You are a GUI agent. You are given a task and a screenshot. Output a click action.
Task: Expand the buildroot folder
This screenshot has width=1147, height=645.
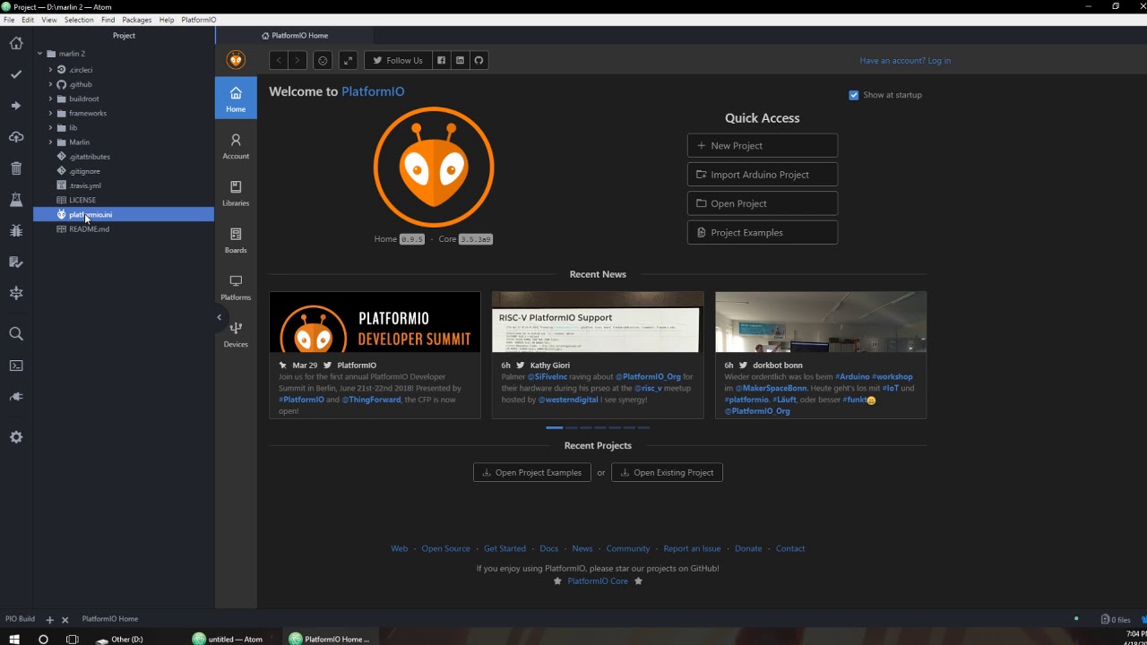[50, 99]
